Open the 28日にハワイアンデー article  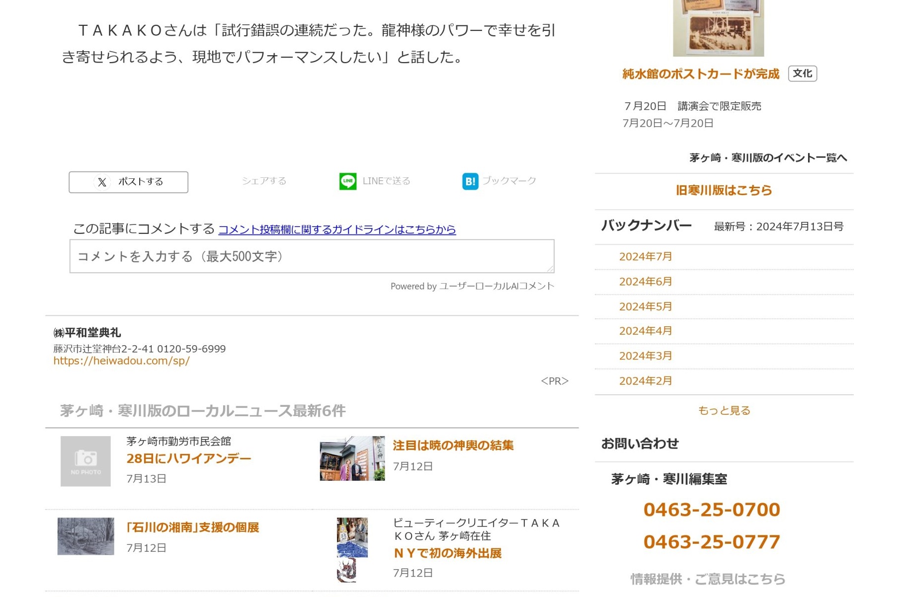click(x=189, y=458)
